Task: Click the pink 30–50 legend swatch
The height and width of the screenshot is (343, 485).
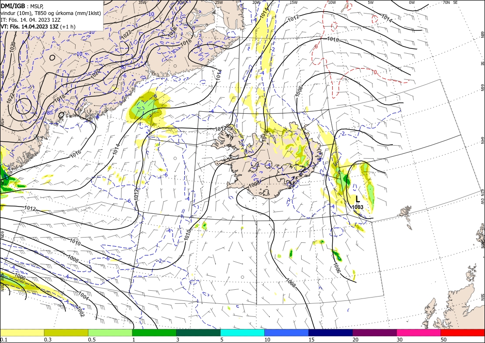Action: tap(419, 333)
